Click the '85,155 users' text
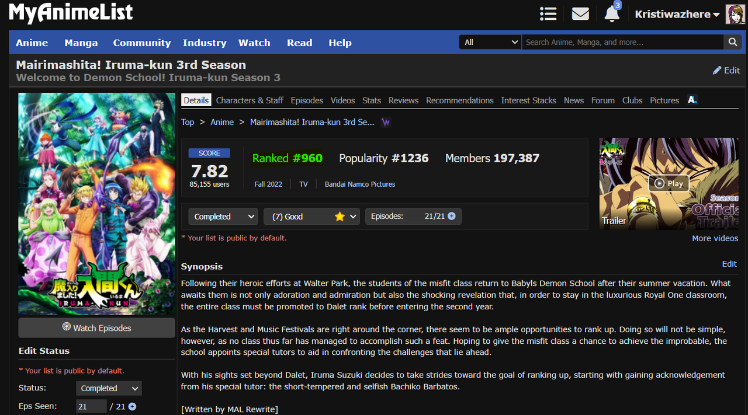Image resolution: width=748 pixels, height=415 pixels. (x=209, y=184)
